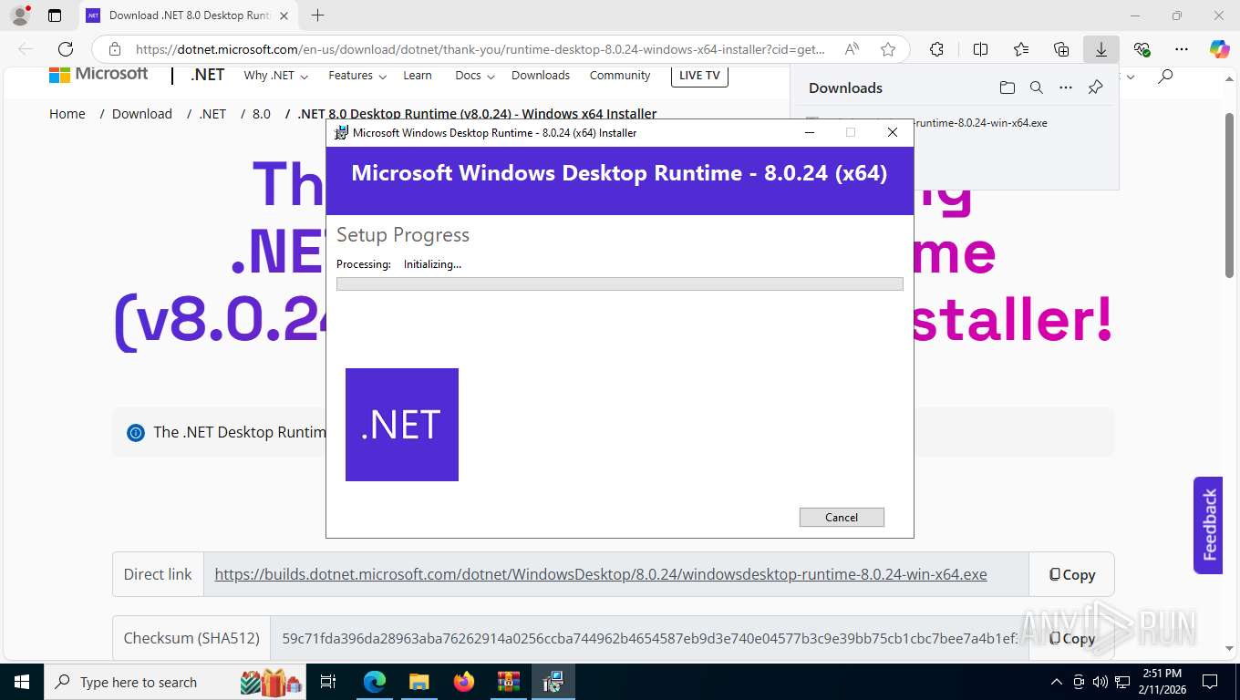The height and width of the screenshot is (700, 1240).
Task: Open the Extensions puzzle icon
Action: [936, 49]
